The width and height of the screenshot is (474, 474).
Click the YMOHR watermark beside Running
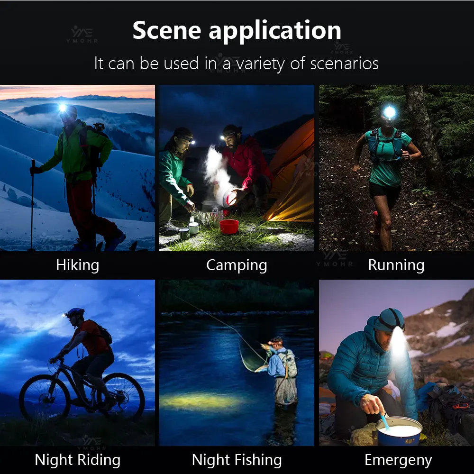click(335, 258)
